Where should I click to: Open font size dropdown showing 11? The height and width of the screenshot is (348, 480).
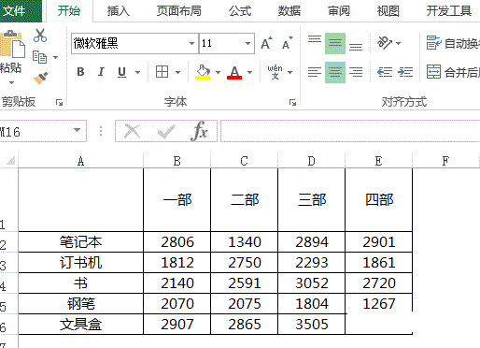coord(247,43)
